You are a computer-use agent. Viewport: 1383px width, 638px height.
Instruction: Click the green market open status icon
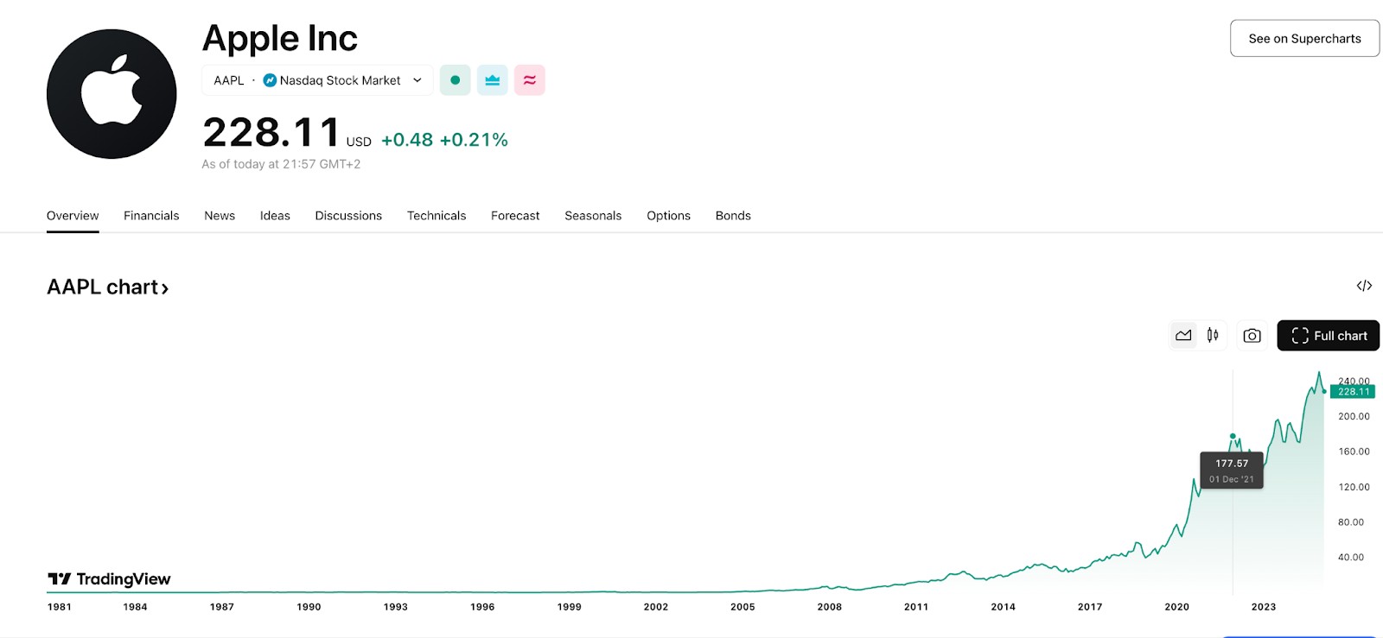pos(456,80)
